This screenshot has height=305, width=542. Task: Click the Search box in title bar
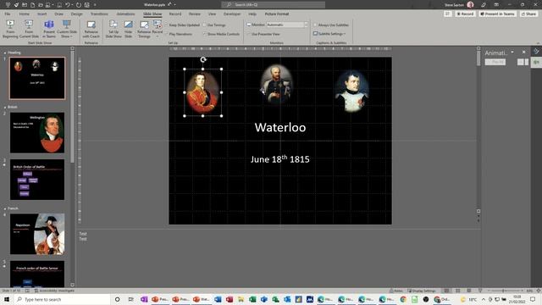coord(273,4)
